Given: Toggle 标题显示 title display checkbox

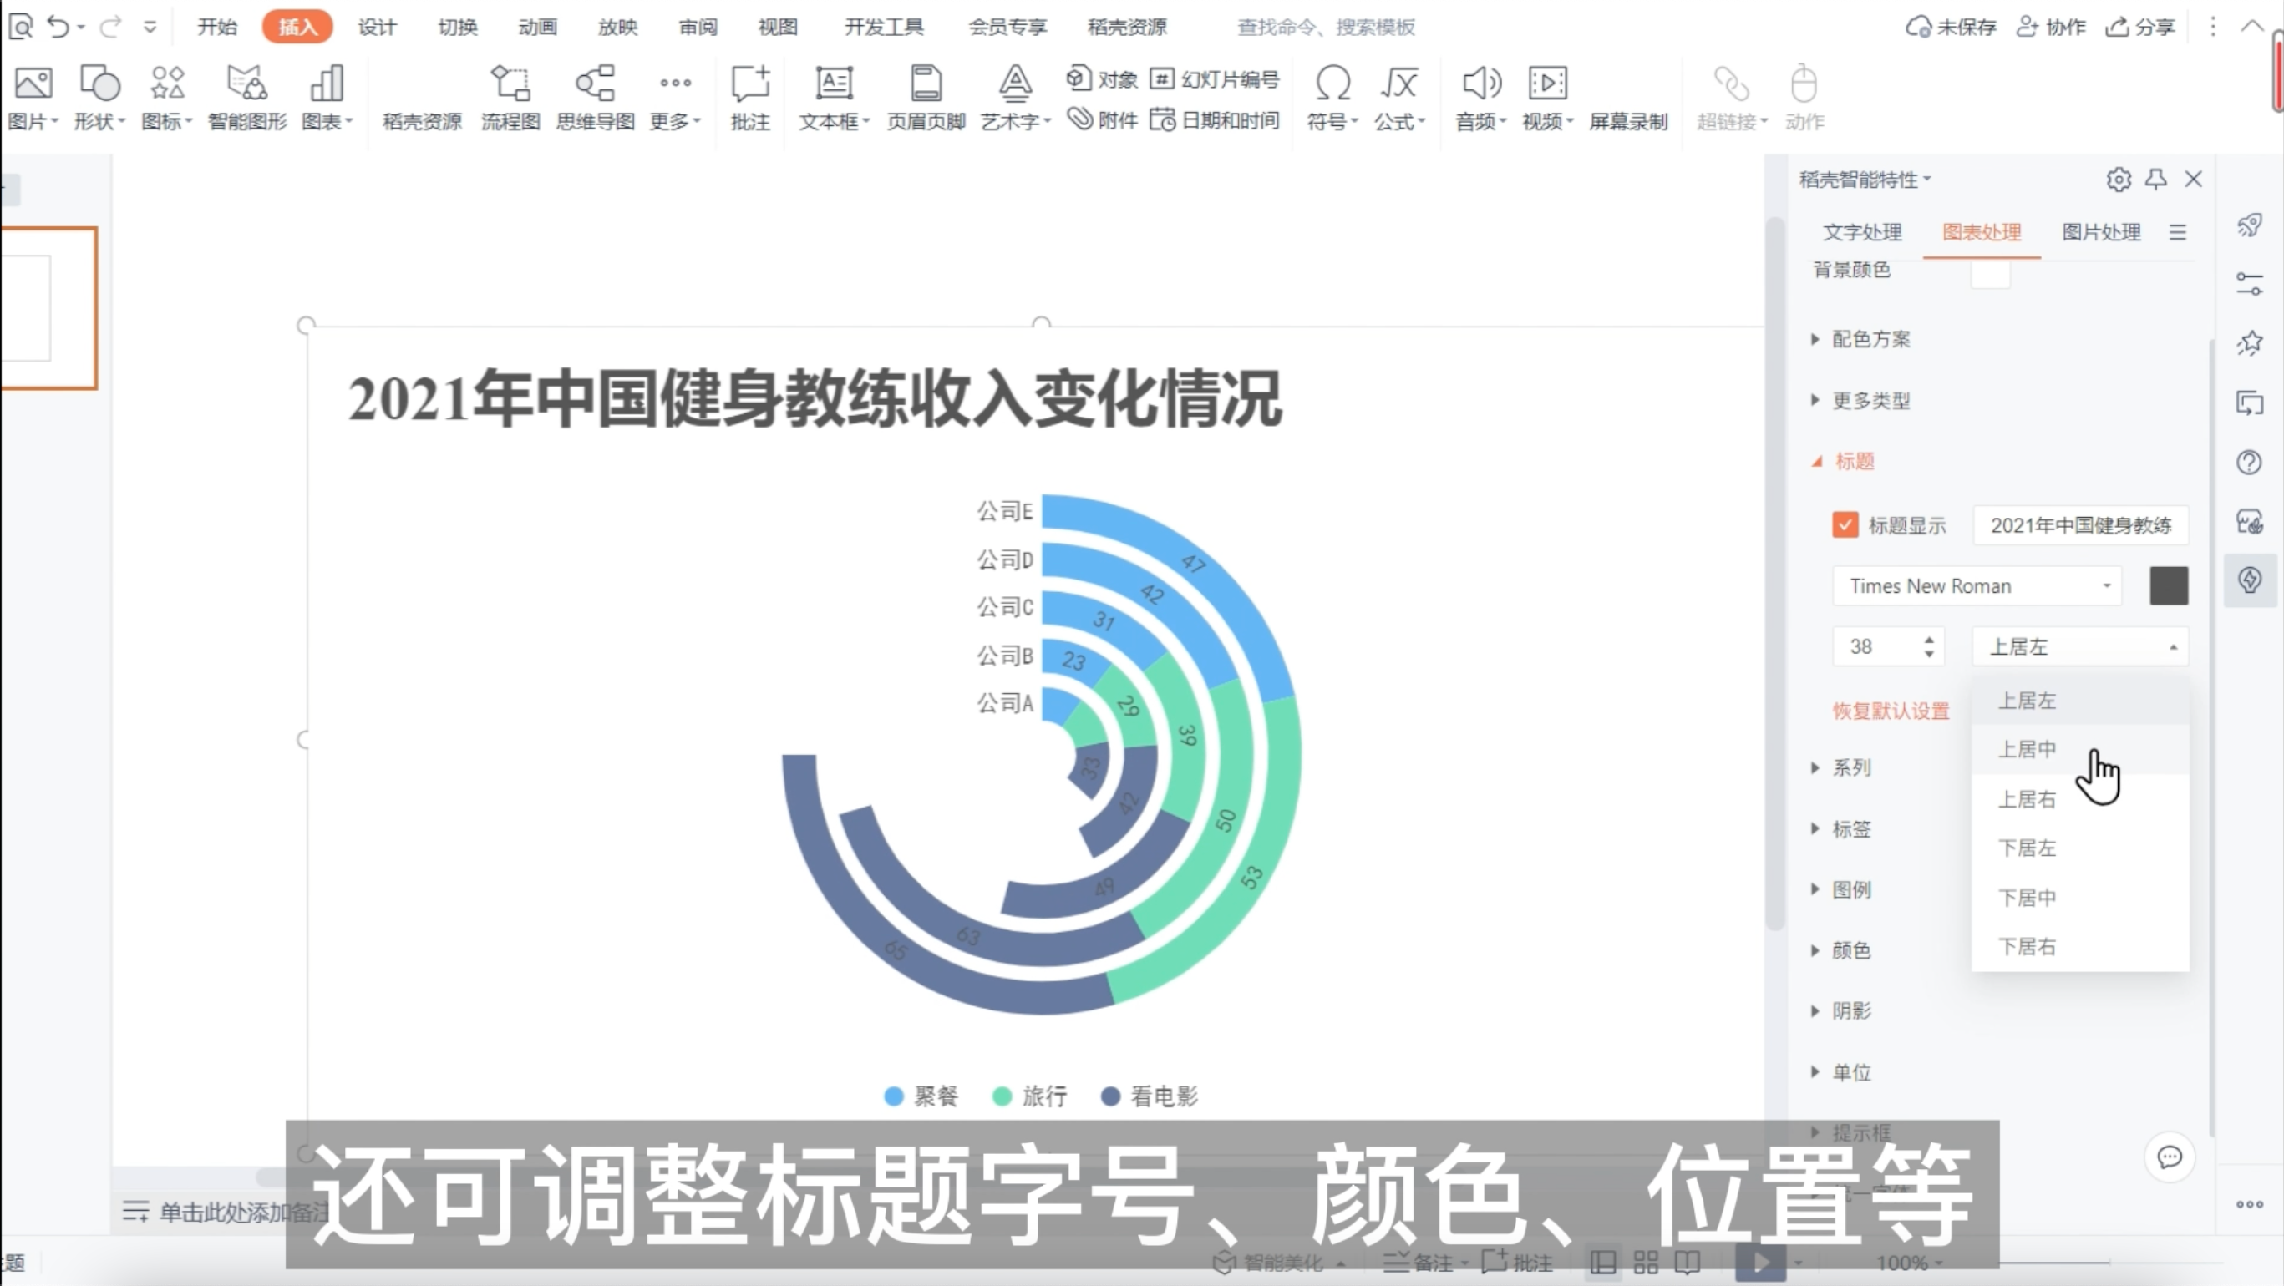Looking at the screenshot, I should 1845,524.
